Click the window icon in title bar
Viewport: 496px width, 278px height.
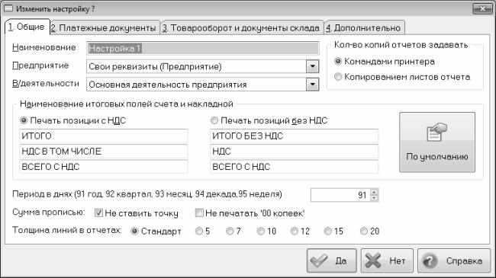8,8
